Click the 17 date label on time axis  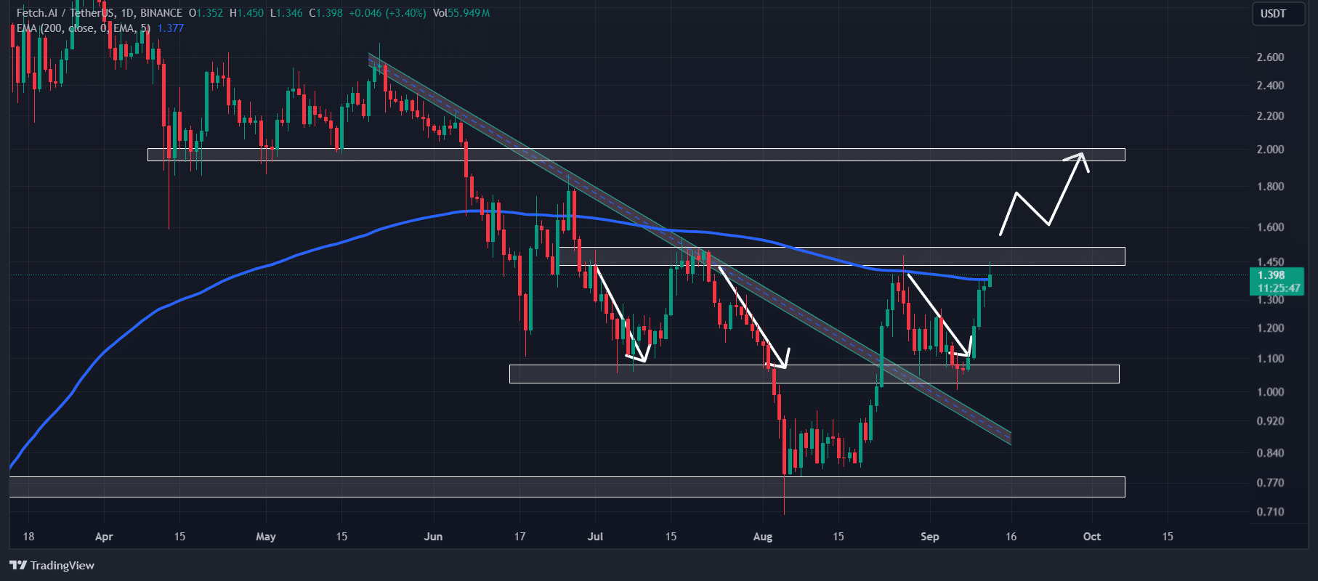pyautogui.click(x=519, y=537)
